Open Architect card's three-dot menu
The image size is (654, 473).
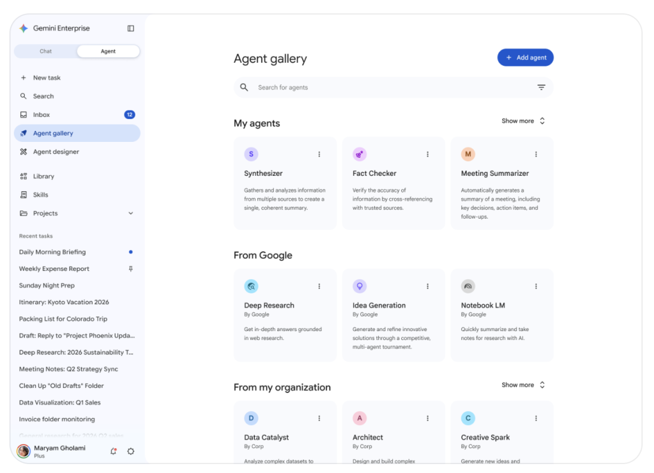(x=427, y=418)
